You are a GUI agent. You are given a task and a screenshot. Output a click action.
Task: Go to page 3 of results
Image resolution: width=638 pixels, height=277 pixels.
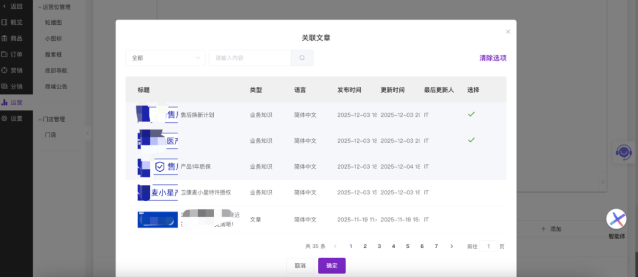tap(379, 246)
